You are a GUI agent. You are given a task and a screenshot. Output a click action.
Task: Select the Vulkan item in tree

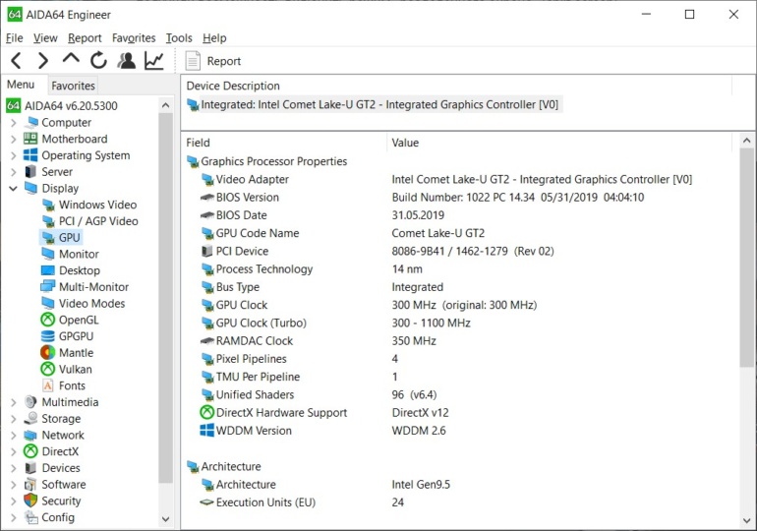76,369
